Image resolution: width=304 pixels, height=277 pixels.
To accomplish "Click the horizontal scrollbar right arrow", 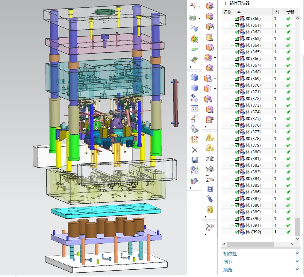I will pos(292,244).
